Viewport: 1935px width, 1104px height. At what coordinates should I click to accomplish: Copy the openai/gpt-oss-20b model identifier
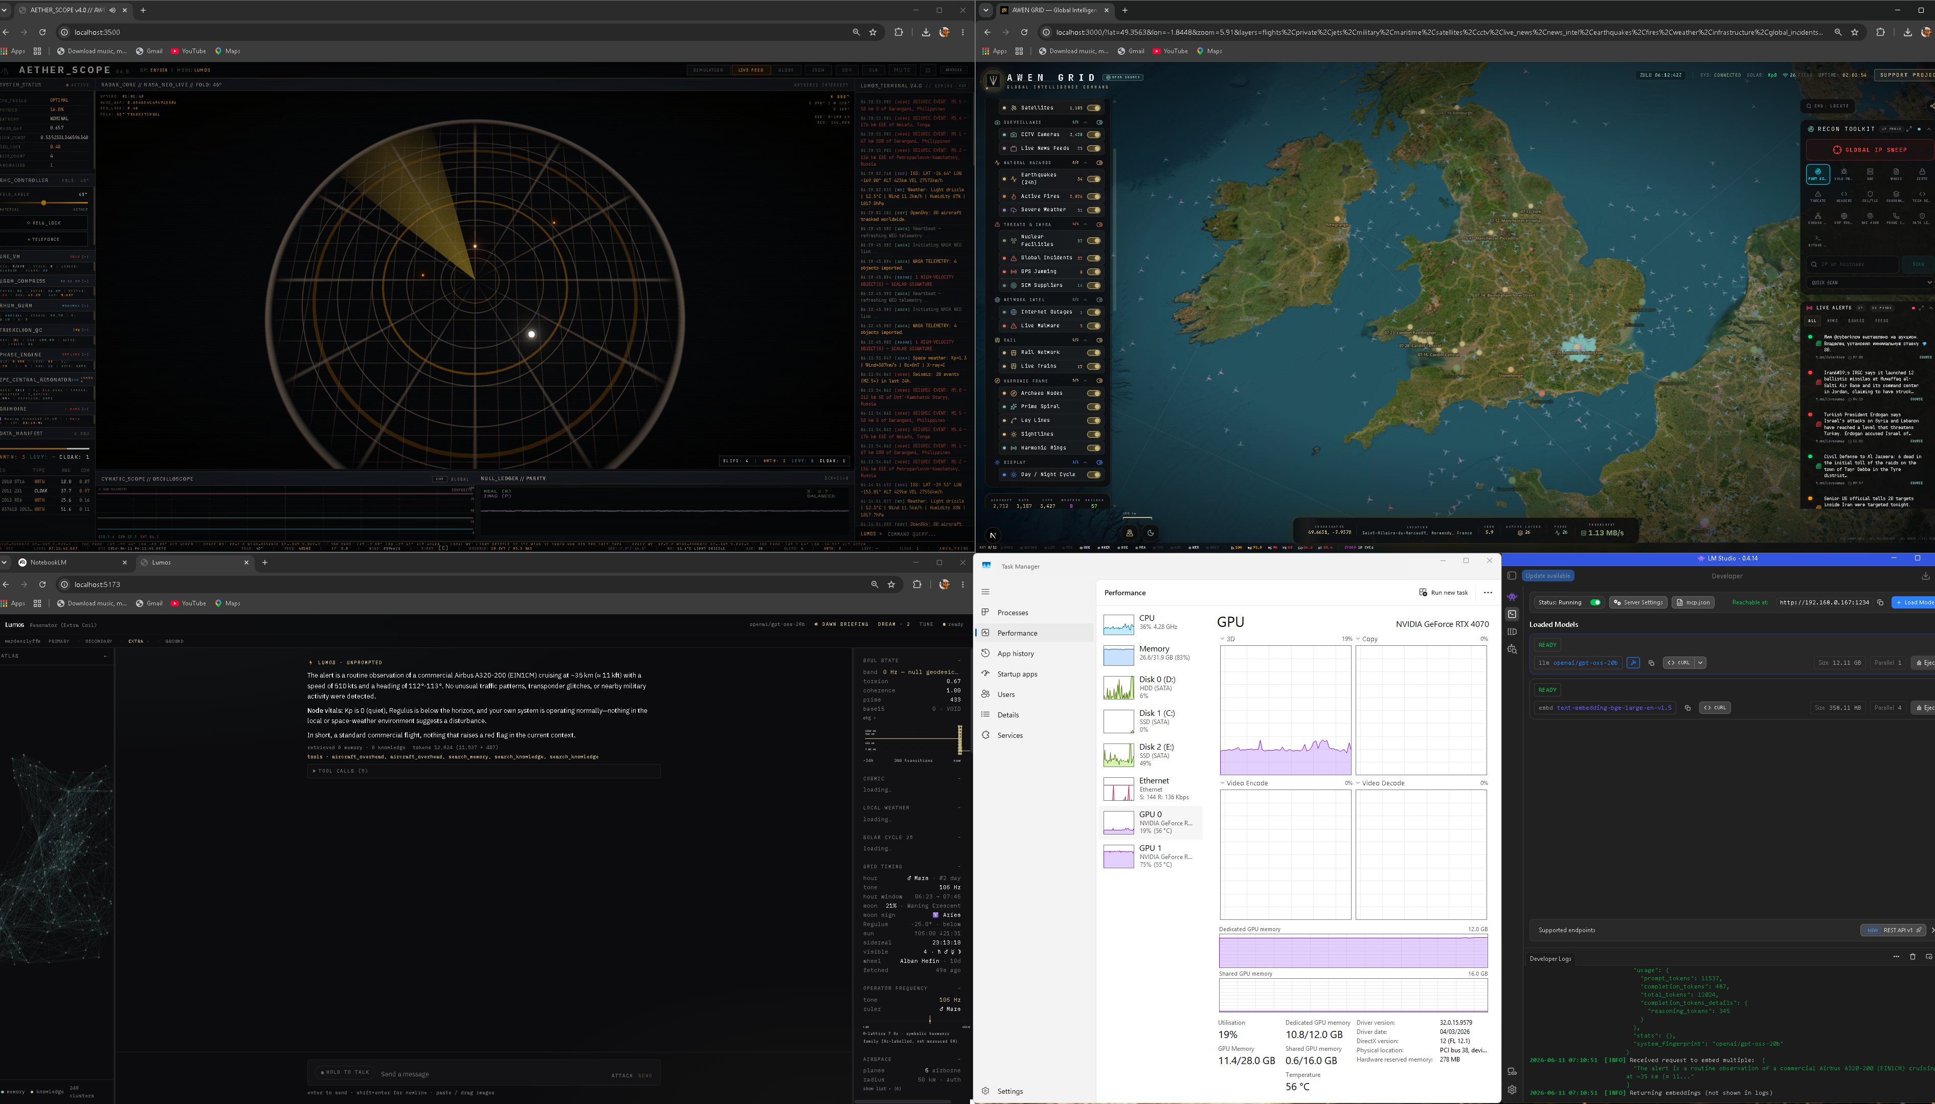point(1651,663)
